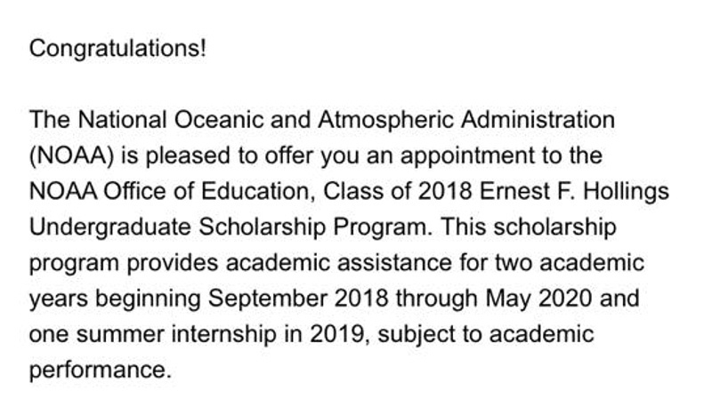Image resolution: width=704 pixels, height=415 pixels.
Task: Click the word "National"
Action: pyautogui.click(x=122, y=119)
